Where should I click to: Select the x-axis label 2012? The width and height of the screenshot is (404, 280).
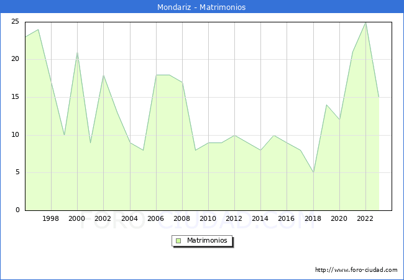[234, 218]
